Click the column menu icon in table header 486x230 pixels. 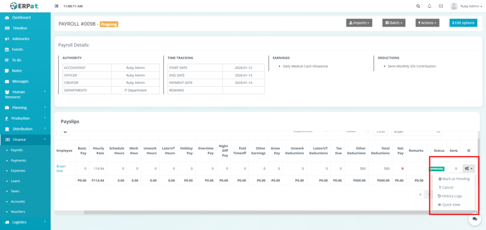click(468, 150)
